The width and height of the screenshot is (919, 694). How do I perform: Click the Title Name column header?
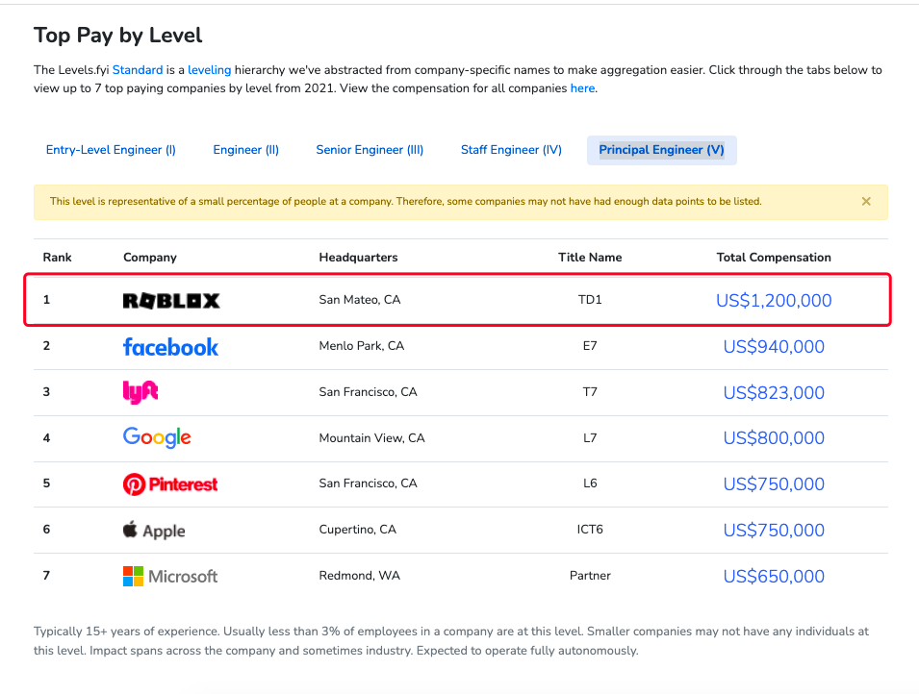[x=590, y=257]
